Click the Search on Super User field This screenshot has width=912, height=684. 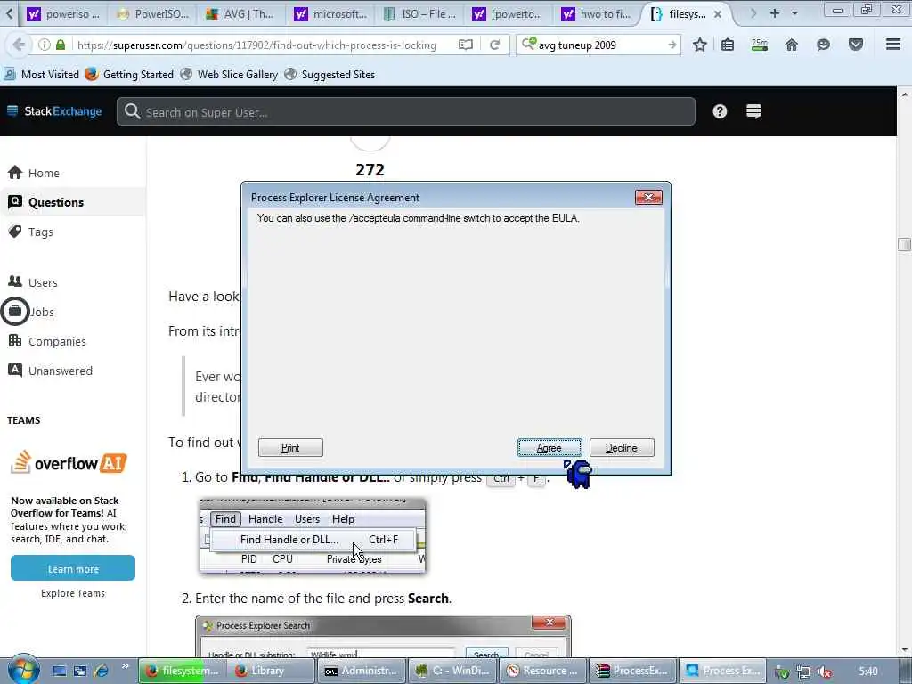pos(406,111)
